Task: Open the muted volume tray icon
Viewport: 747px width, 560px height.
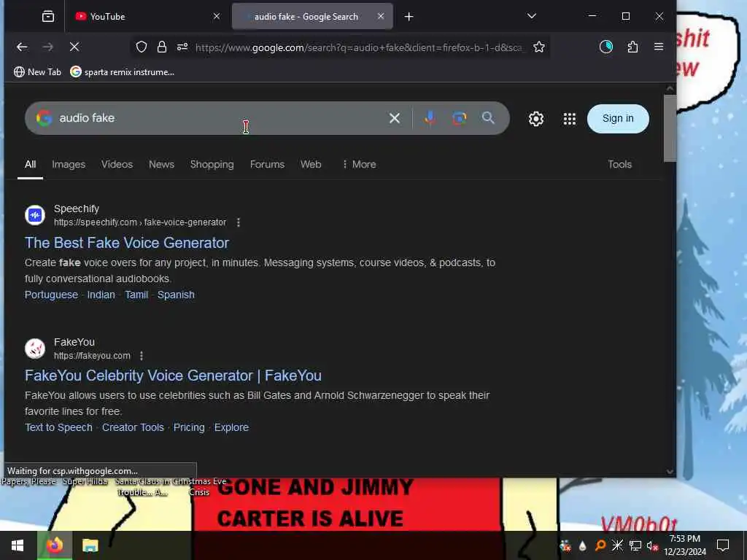Action: click(652, 545)
